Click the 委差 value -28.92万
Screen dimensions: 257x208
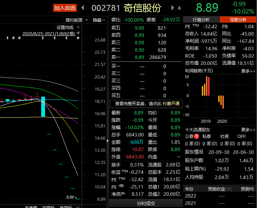pos(171,20)
